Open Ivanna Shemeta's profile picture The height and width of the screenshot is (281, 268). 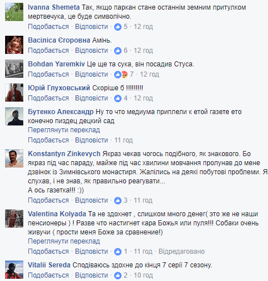coord(14,12)
